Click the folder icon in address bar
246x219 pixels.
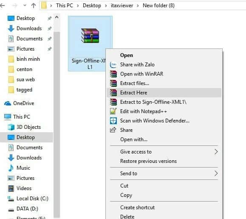click(x=44, y=6)
